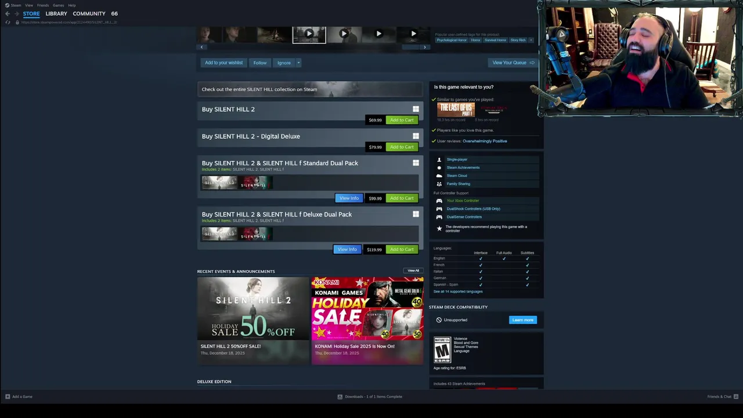Viewport: 743px width, 418px height.
Task: Open the 66 profile tab
Action: (x=114, y=13)
